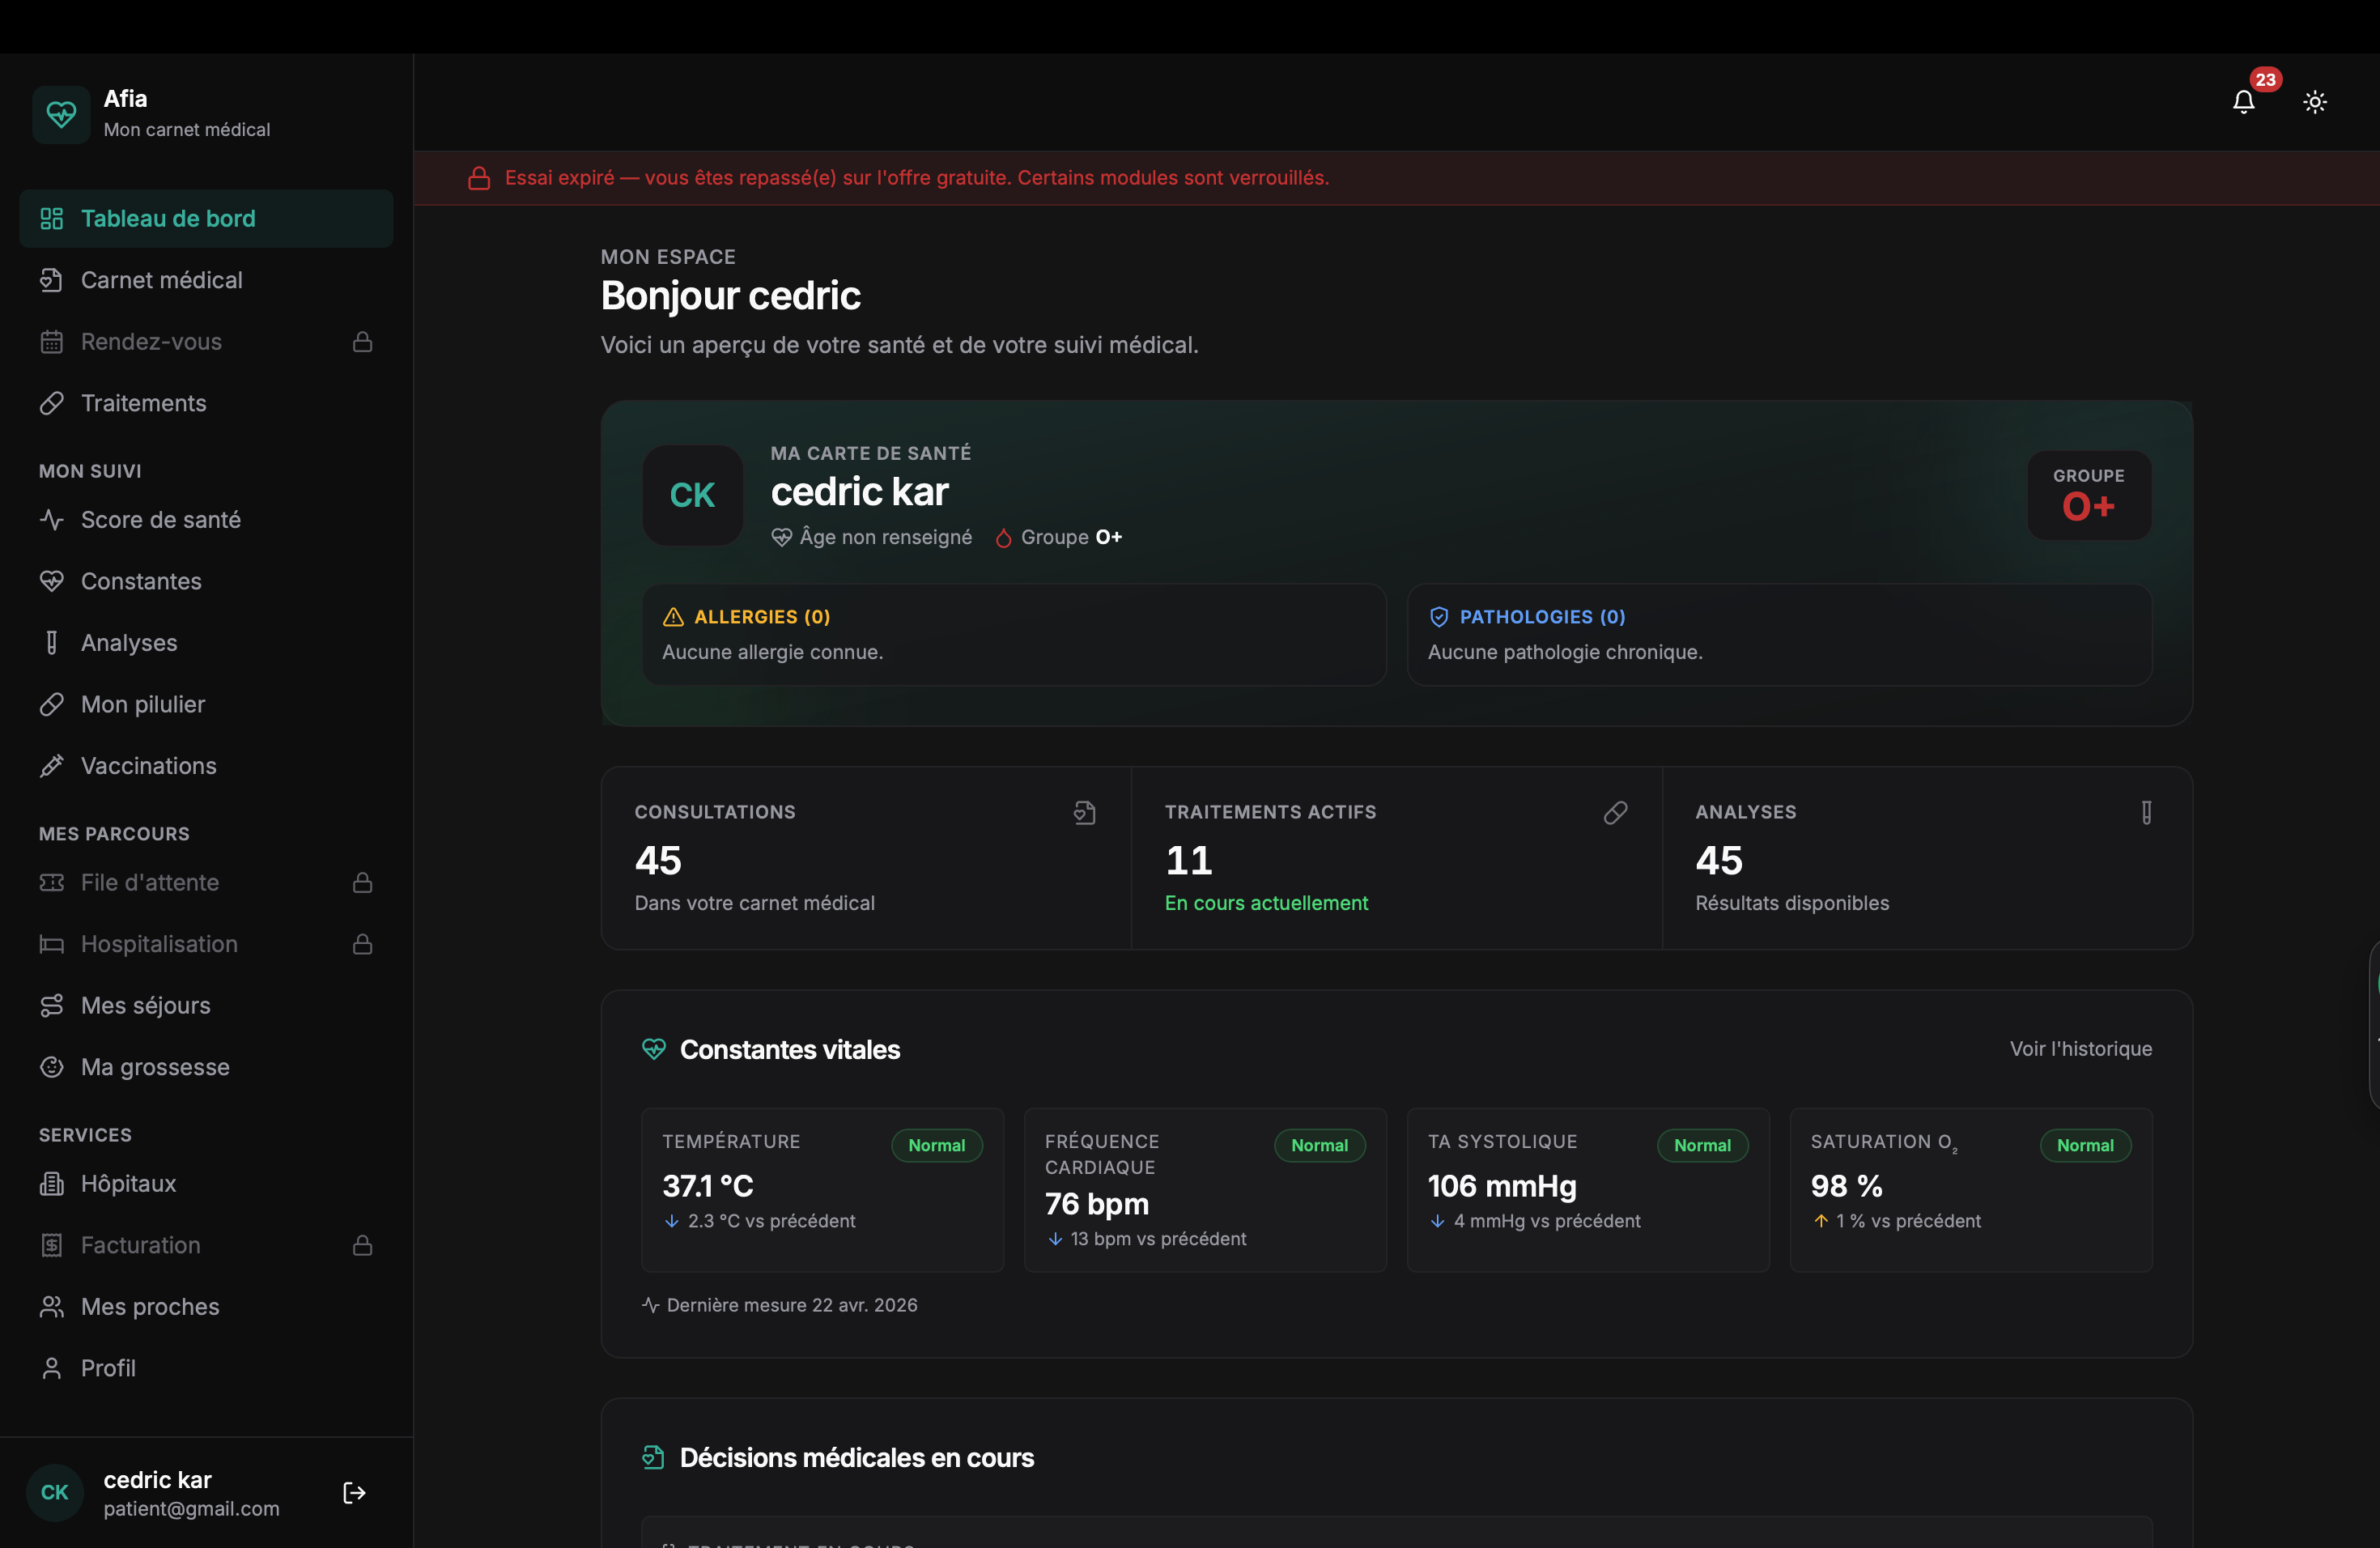Click the logout icon beside cedric kar

click(x=354, y=1492)
